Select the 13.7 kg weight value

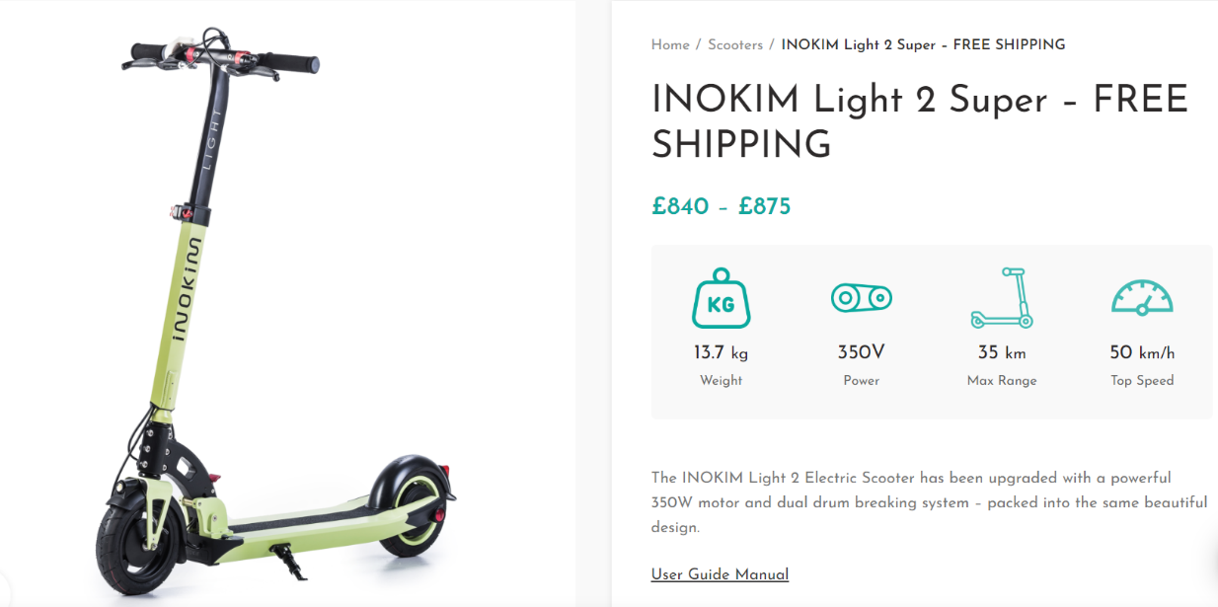(x=721, y=352)
